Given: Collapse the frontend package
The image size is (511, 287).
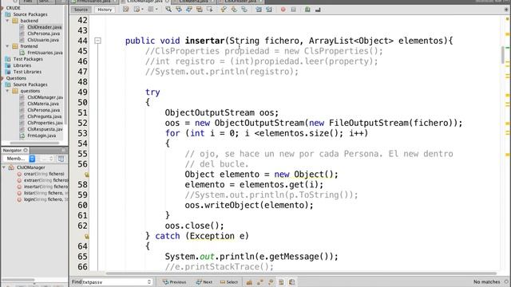Looking at the screenshot, I should [x=7, y=46].
